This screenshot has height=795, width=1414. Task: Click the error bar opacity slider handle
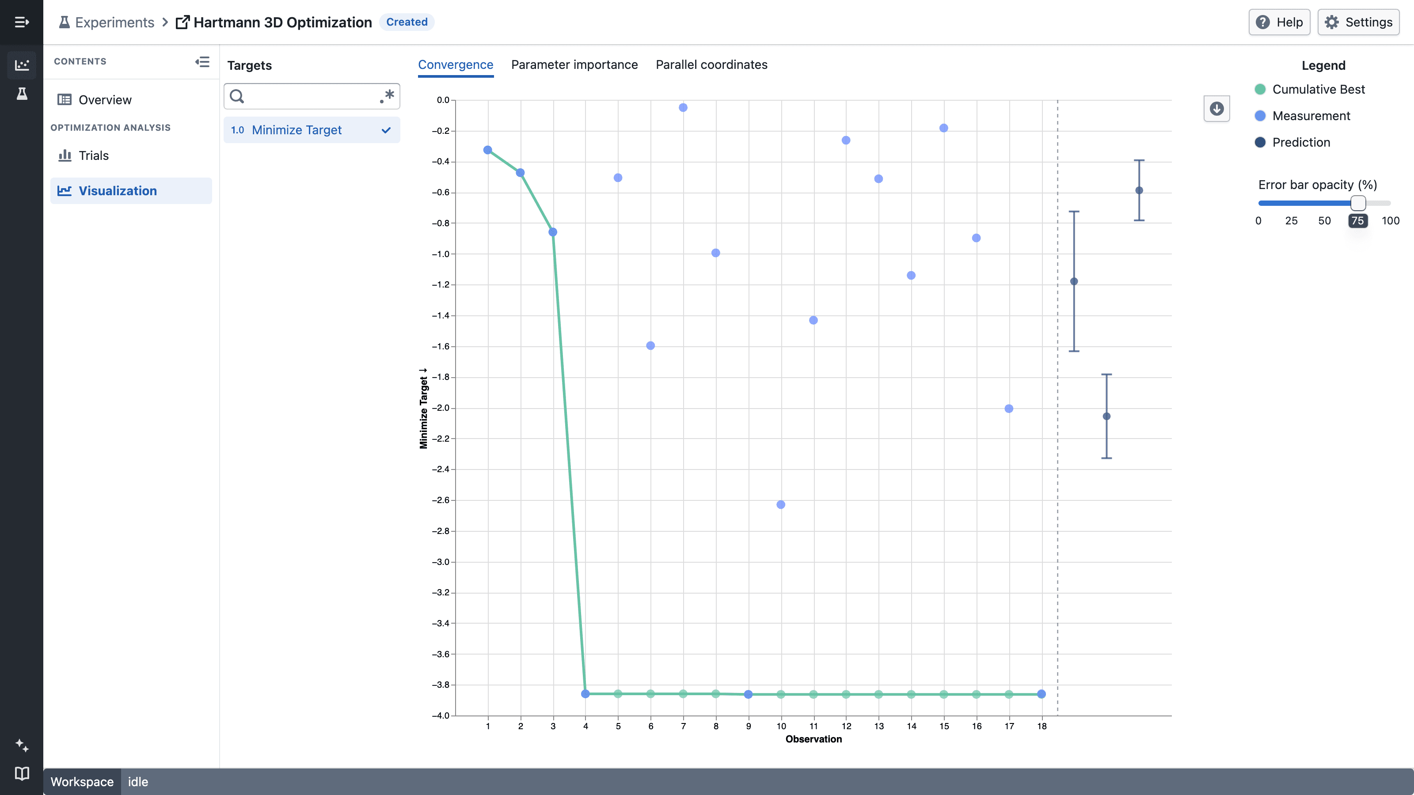point(1358,203)
